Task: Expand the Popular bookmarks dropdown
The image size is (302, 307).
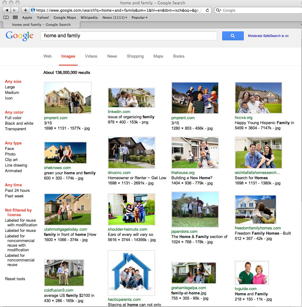Action: [x=139, y=18]
